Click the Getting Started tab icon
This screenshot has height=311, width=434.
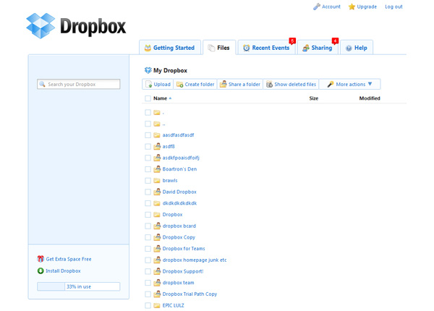[x=148, y=48]
